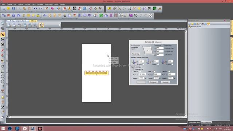The width and height of the screenshot is (233, 131).
Task: Toggle Отразить checkbox for the Z axis
Action: tap(172, 64)
